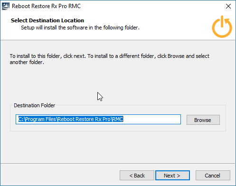Viewport: 236px width, 186px height.
Task: Cancel the installation
Action: point(213,176)
